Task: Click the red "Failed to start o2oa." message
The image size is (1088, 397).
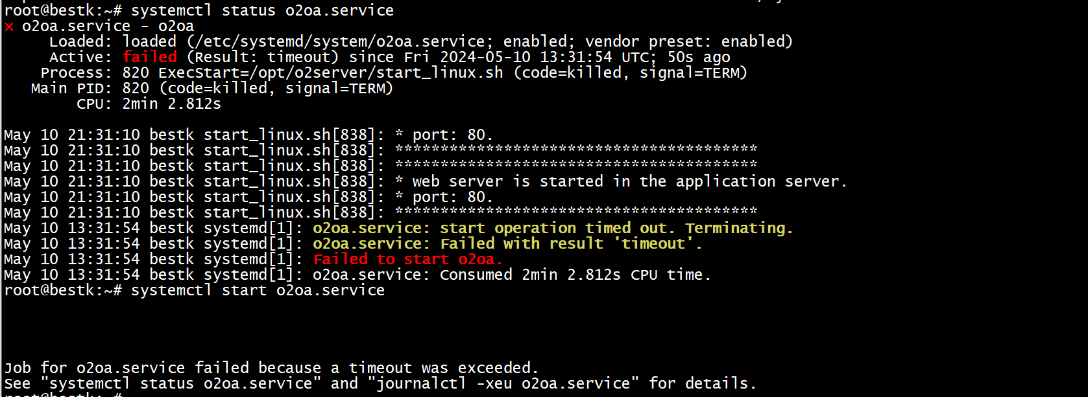Action: point(407,259)
